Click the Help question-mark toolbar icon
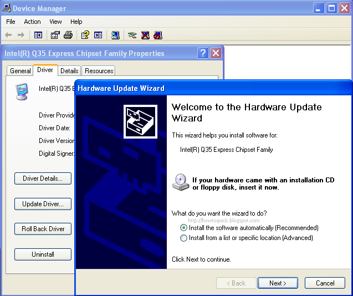The width and height of the screenshot is (353, 296). 85,35
